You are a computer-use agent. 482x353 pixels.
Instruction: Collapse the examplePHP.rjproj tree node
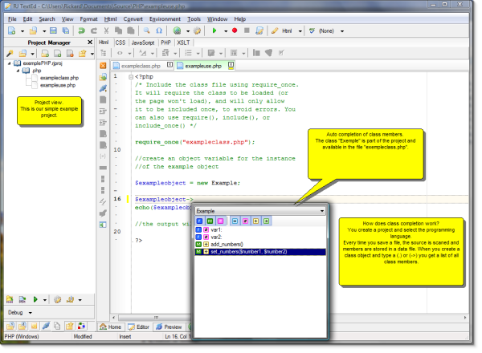tap(8, 63)
